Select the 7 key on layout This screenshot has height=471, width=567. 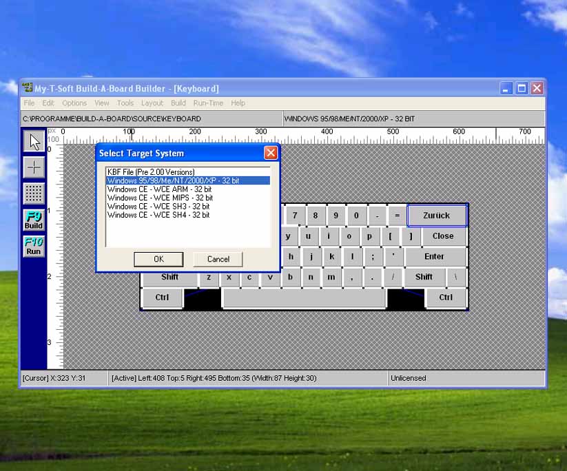coord(295,216)
